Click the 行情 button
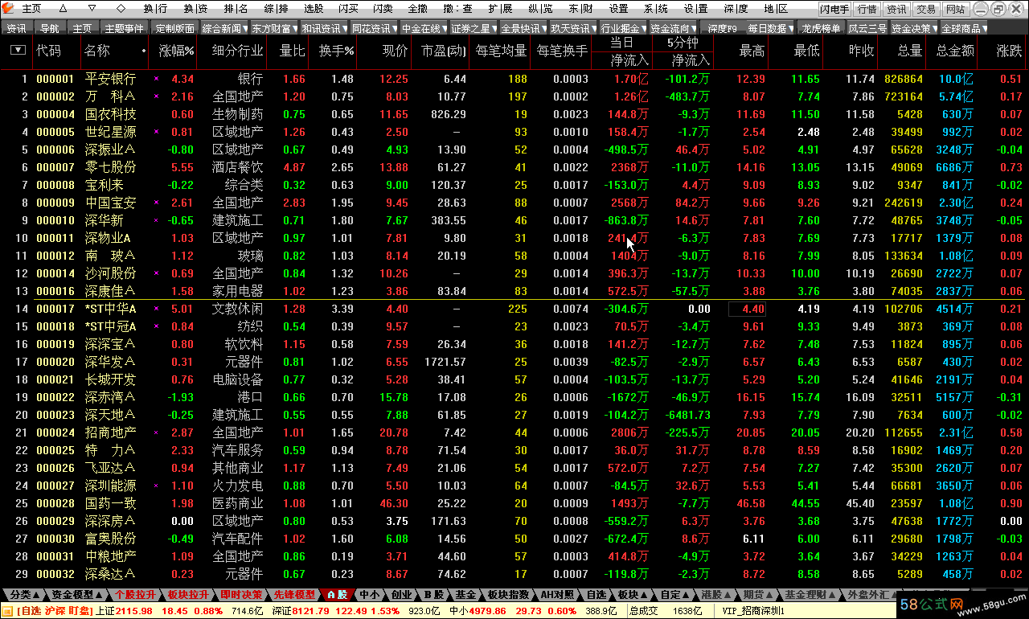 click(x=867, y=9)
